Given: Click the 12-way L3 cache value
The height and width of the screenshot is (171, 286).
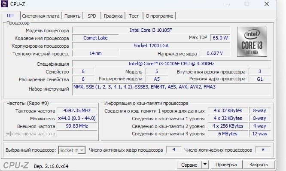Looking at the screenshot, I should point(259,134).
